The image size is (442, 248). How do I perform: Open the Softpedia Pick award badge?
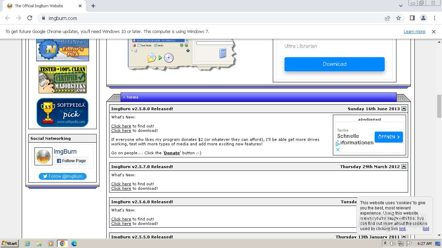[x=63, y=113]
